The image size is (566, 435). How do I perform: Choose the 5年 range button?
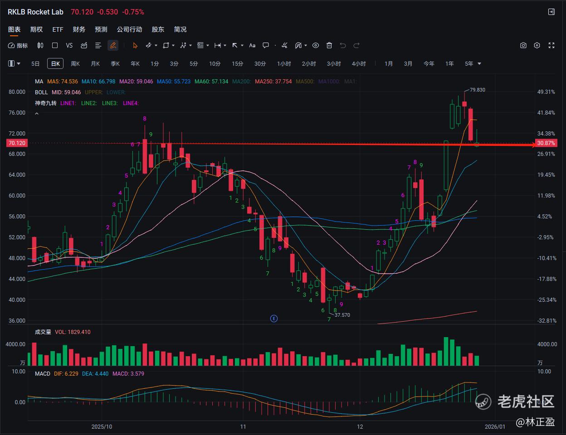(x=469, y=64)
